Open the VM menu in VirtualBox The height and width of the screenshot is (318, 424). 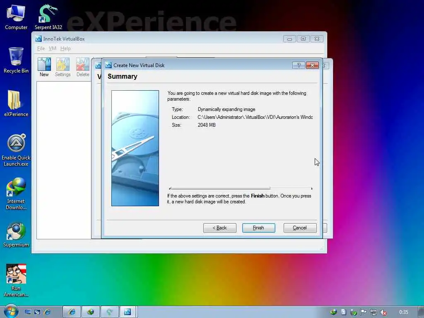coord(53,48)
